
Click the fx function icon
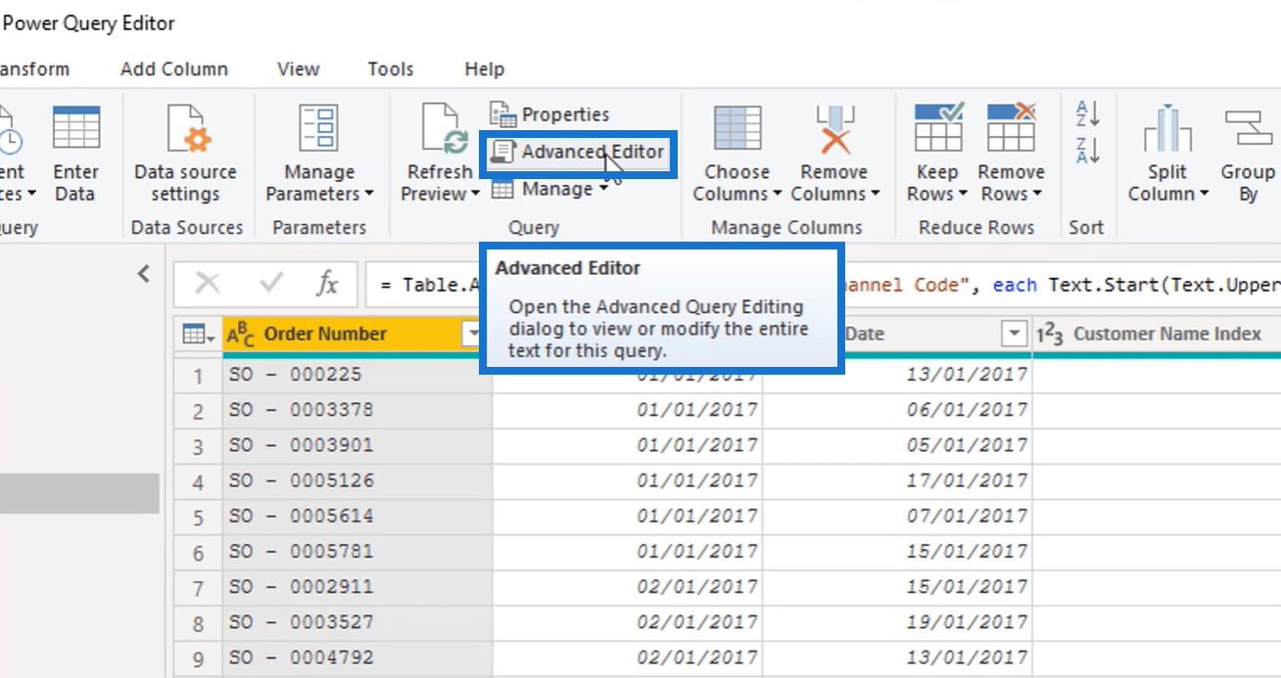click(327, 284)
